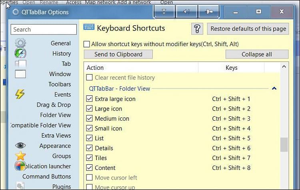The height and width of the screenshot is (190, 300).
Task: Click the help question mark button
Action: (x=197, y=29)
